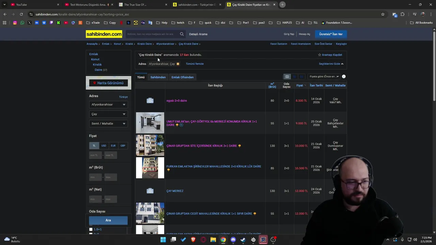436x245 pixels.
Task: Click the Ara search button
Action: click(x=108, y=220)
